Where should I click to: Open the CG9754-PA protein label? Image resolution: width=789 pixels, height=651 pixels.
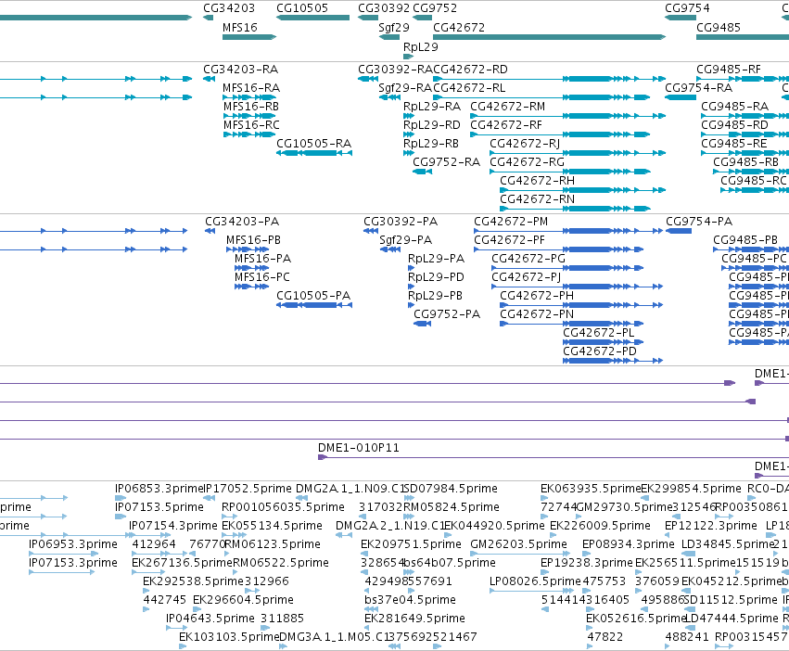pos(699,221)
